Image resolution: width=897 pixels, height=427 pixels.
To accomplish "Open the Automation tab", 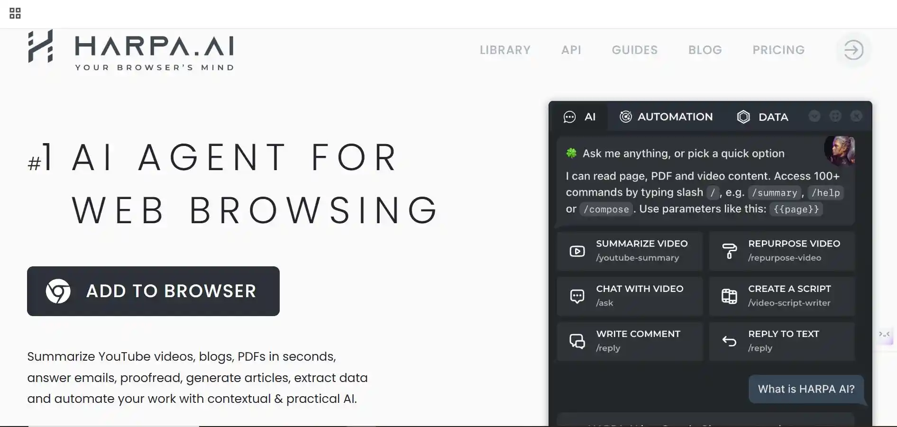I will [x=666, y=117].
